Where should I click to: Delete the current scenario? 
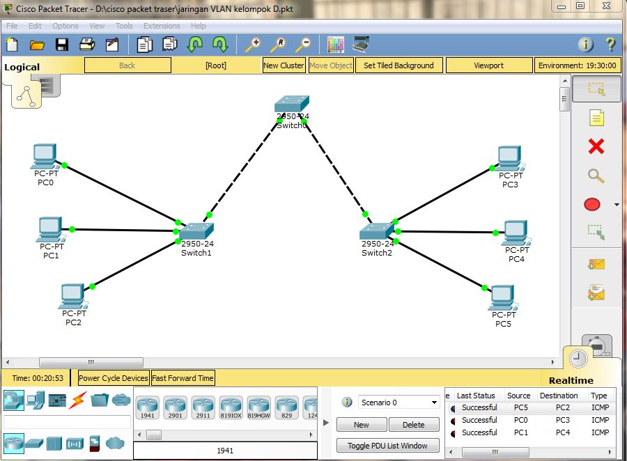tap(413, 425)
